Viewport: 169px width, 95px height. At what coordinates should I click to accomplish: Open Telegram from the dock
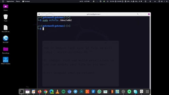76,92
